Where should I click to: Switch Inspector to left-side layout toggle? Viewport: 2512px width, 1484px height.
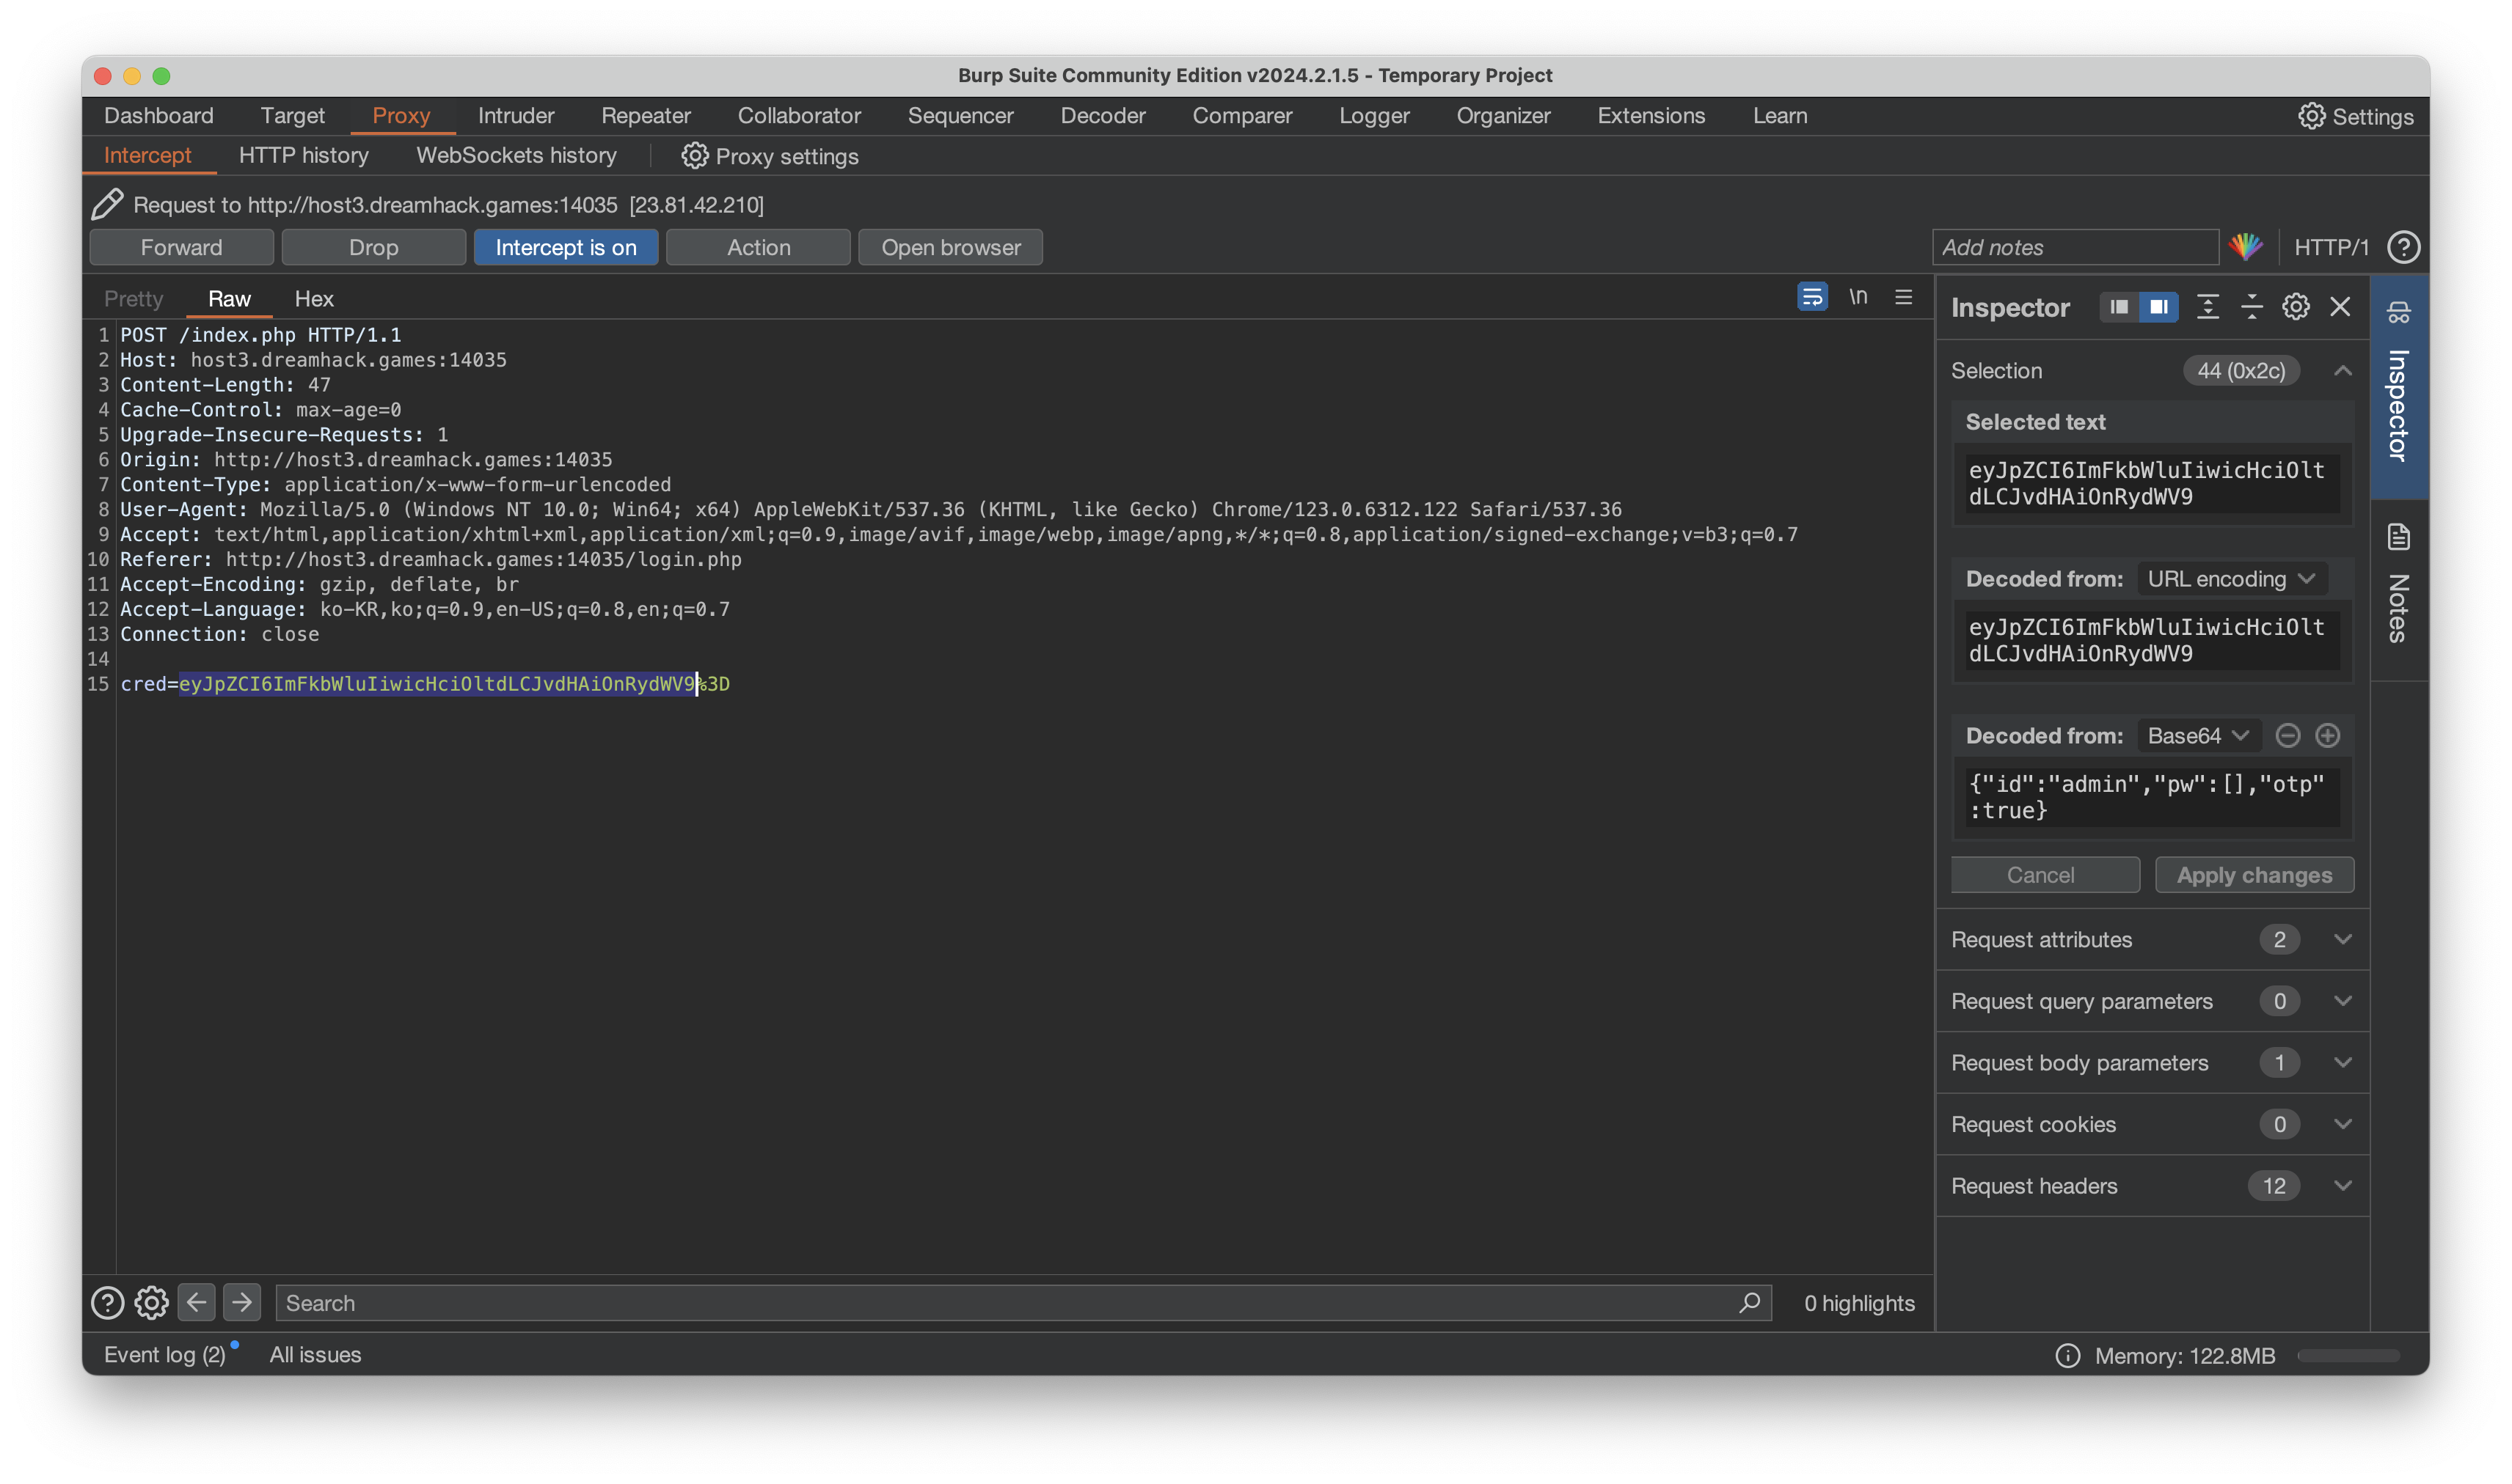[x=2119, y=307]
